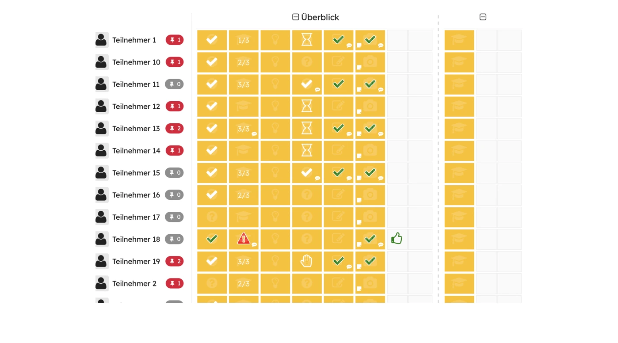Image resolution: width=618 pixels, height=343 pixels.
Task: Open the red warning triangle for Teilnehmer 18
Action: (x=243, y=239)
